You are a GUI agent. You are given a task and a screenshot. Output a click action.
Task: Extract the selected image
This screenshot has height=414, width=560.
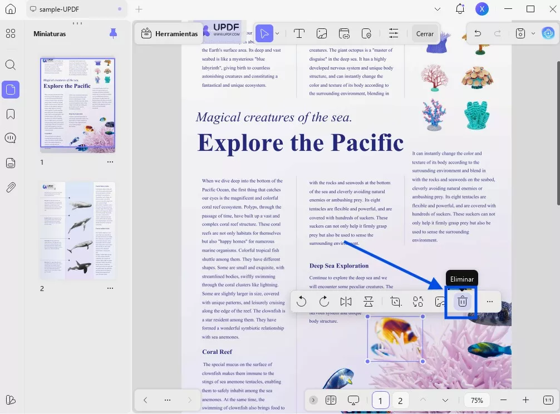coord(418,302)
